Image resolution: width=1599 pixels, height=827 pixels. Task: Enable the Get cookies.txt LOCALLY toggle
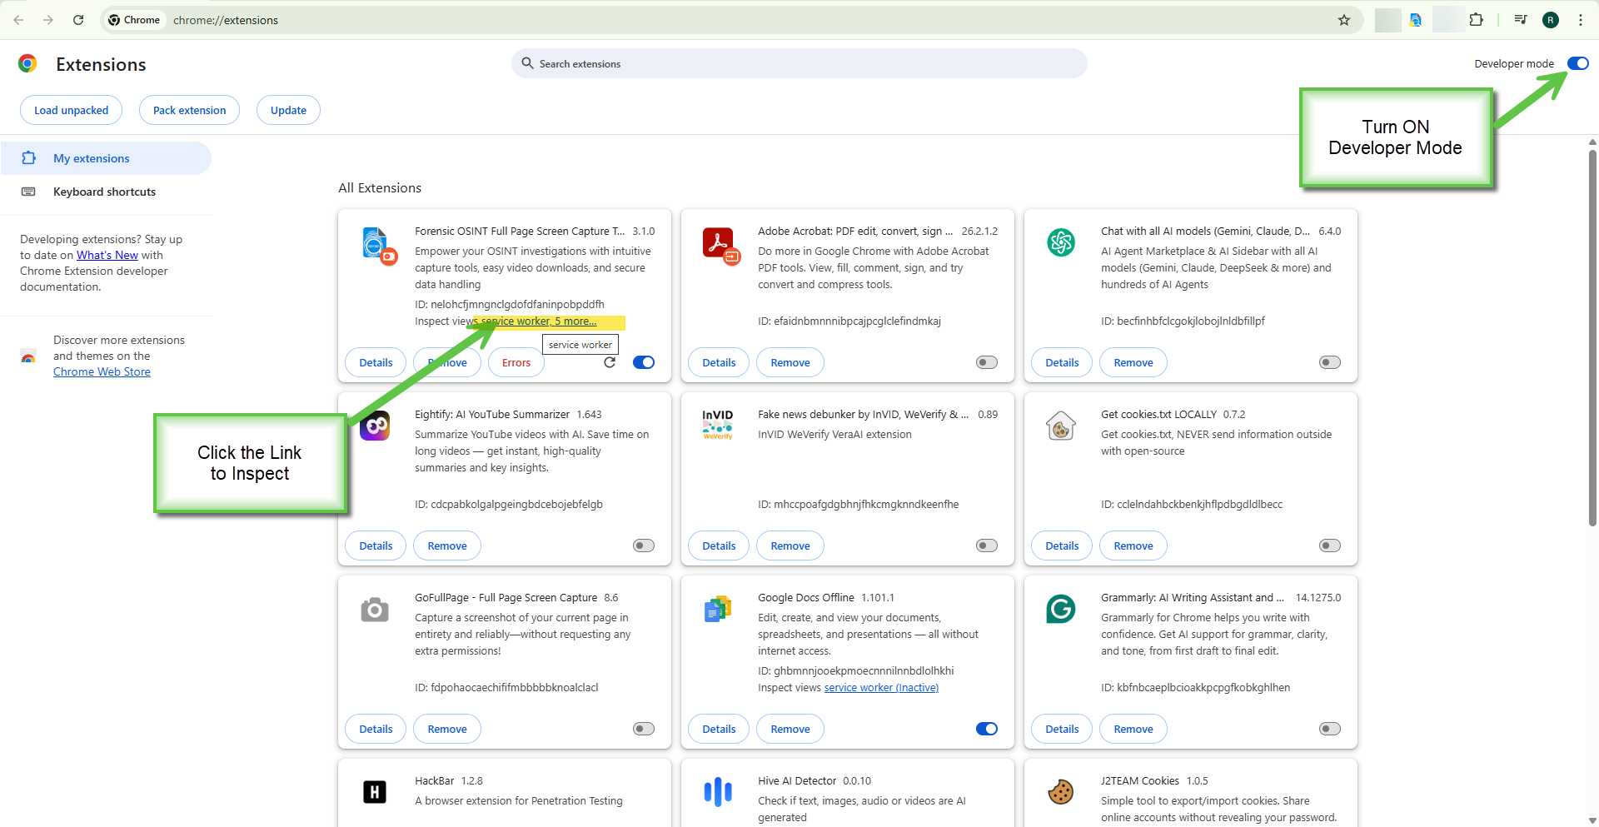pyautogui.click(x=1330, y=546)
